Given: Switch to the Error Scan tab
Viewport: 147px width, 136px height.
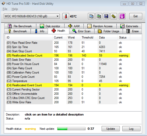Looking at the screenshot, I should (x=82, y=31).
